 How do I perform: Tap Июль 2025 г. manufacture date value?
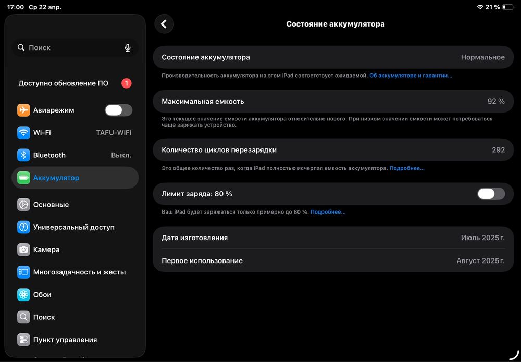(x=483, y=238)
